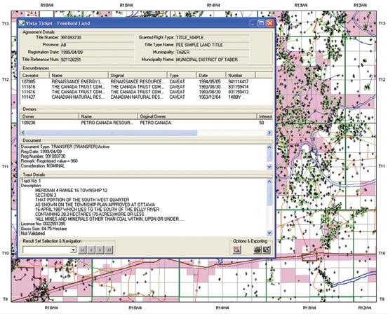Click the leftmost icon under Options & Exporting

(x=237, y=250)
